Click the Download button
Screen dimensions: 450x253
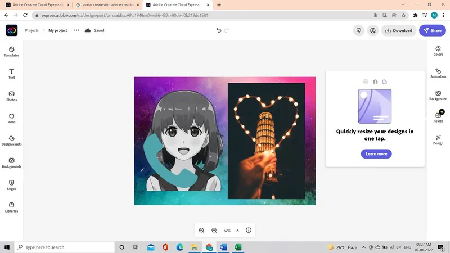[x=399, y=30]
